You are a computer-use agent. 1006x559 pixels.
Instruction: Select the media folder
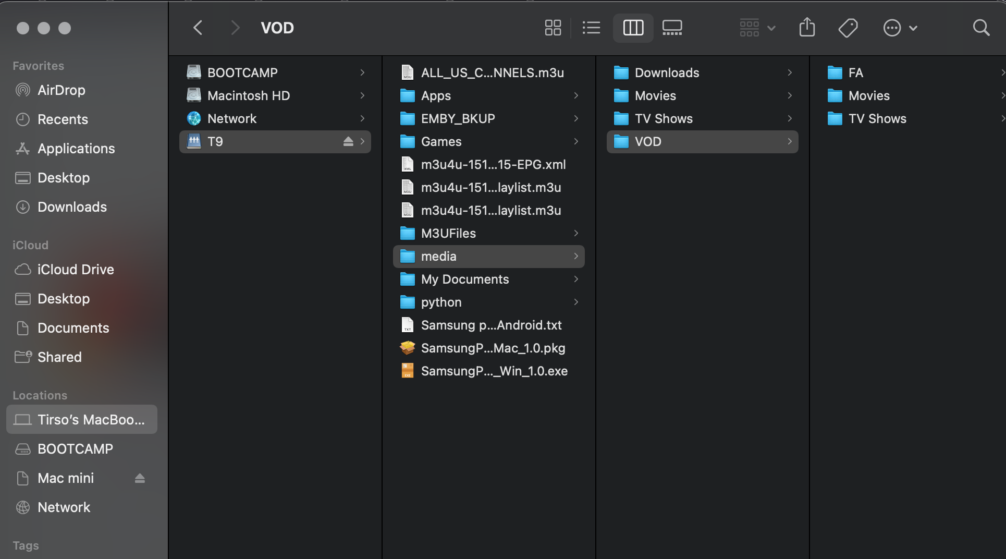coord(489,256)
